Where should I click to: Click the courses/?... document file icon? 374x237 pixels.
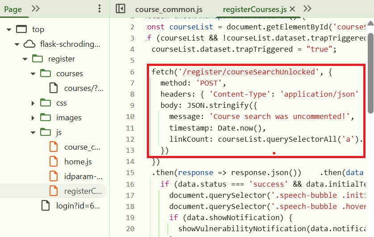pyautogui.click(x=54, y=88)
